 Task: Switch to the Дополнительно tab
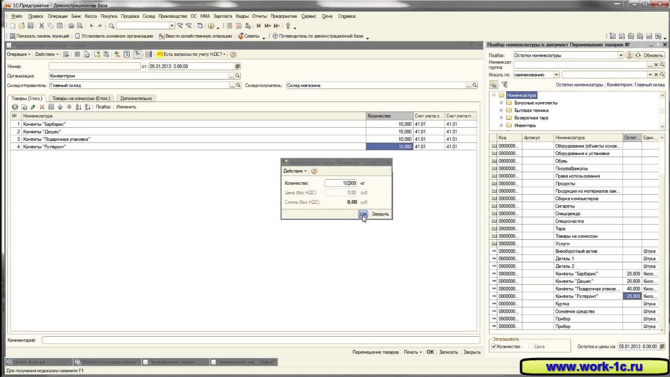136,98
